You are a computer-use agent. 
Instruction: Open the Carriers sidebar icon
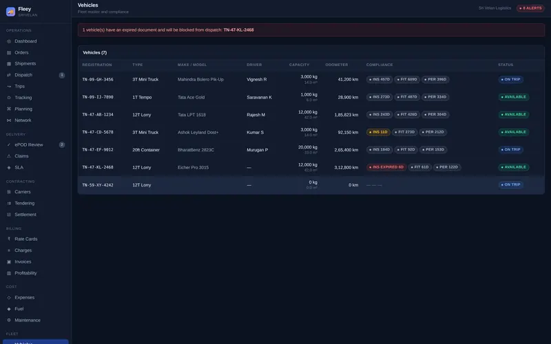coord(9,192)
